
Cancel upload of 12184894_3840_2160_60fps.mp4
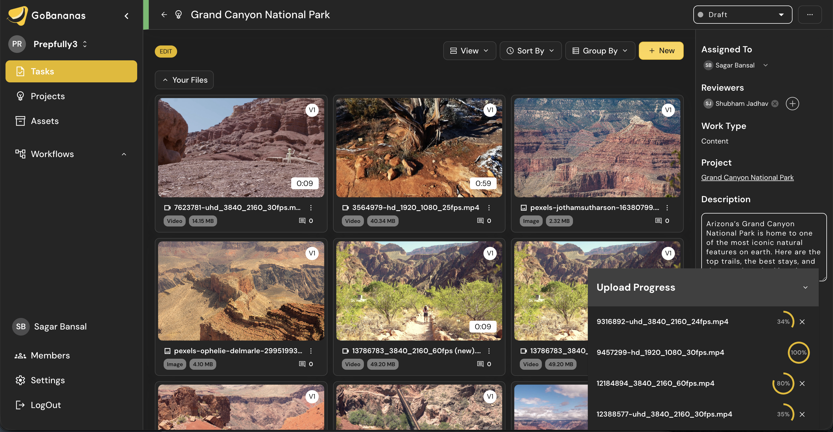point(802,384)
